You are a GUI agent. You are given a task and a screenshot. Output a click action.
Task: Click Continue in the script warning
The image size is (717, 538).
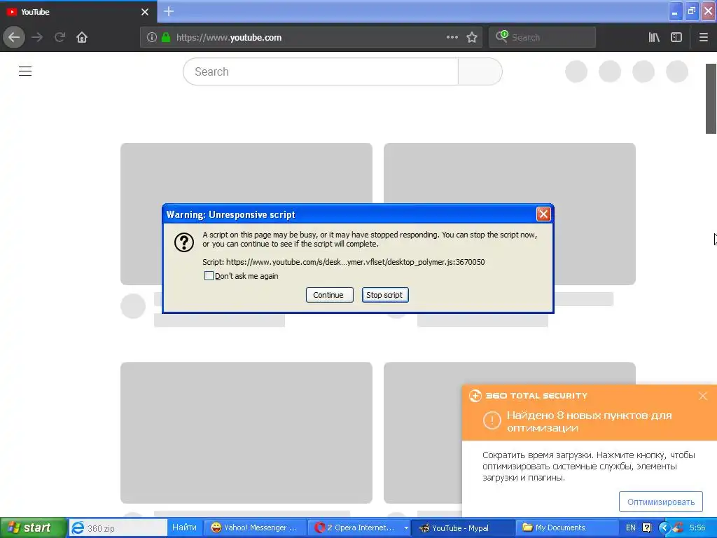click(329, 295)
